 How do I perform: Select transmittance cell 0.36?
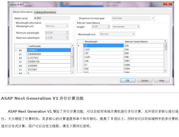pyautogui.click(x=144, y=46)
